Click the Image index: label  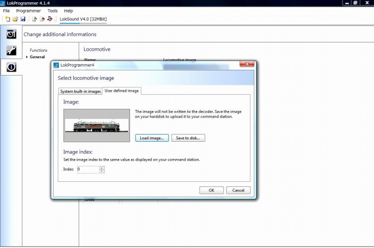[x=78, y=152]
